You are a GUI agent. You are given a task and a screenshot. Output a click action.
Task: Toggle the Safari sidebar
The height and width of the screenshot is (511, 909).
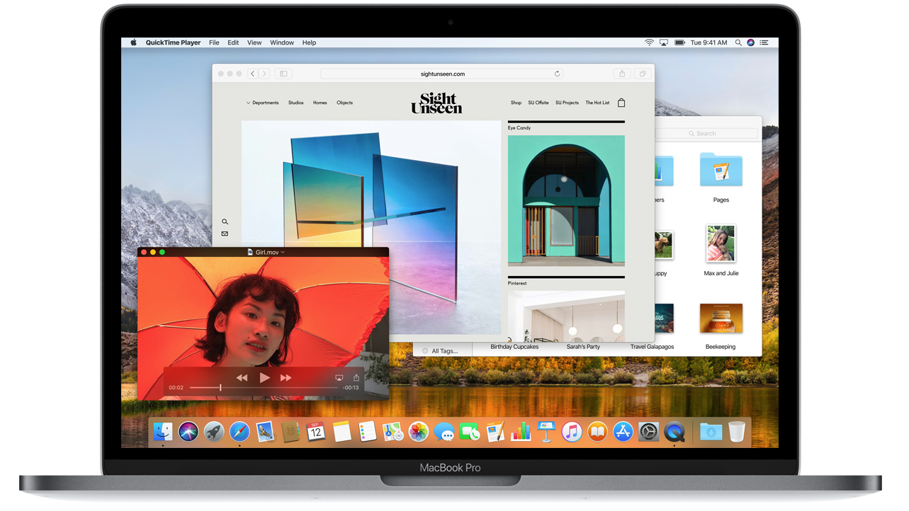coord(283,74)
